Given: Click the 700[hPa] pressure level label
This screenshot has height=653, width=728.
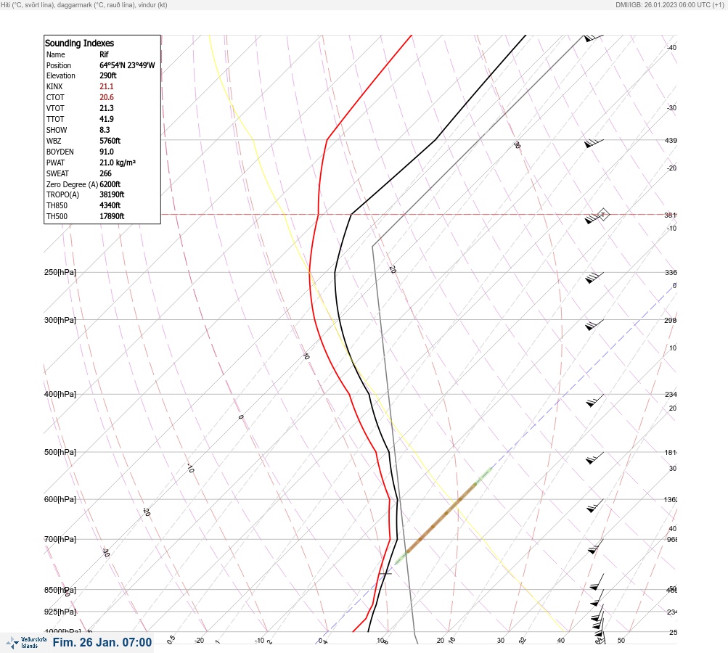Looking at the screenshot, I should (x=60, y=539).
